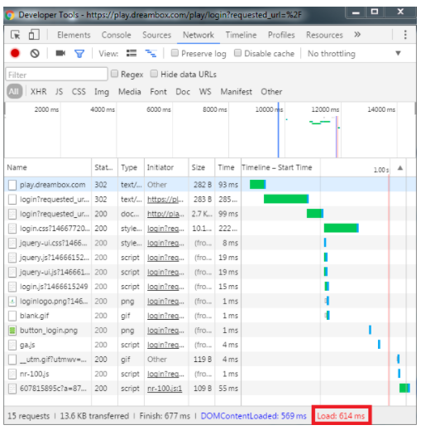Toggle the overview waterfall view icon
Viewport: 421px width, 430px height.
pyautogui.click(x=151, y=53)
